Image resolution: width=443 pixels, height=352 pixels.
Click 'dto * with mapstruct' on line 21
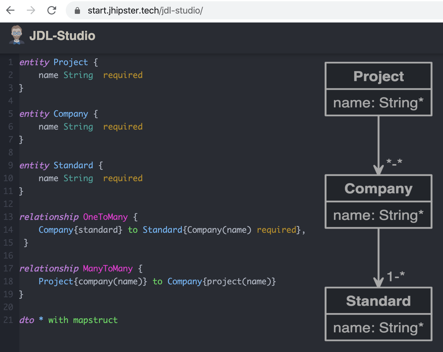tap(68, 320)
